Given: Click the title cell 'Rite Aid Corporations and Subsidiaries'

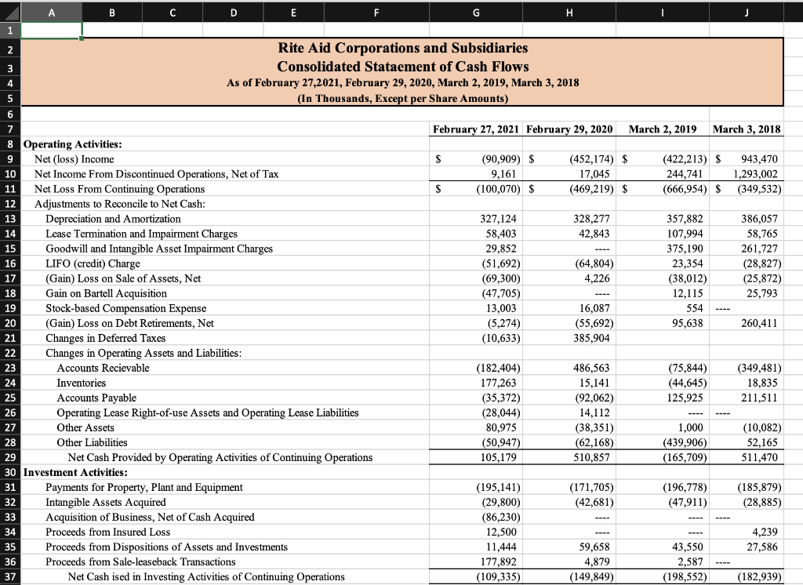Looking at the screenshot, I should click(x=401, y=47).
